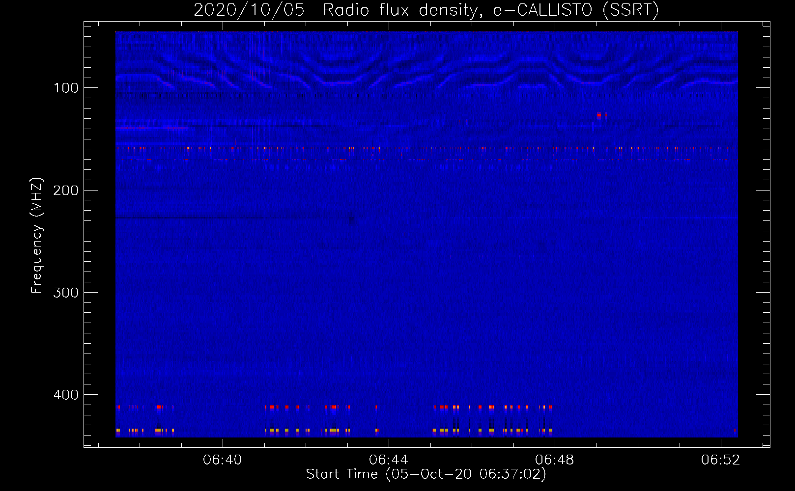Click the '300' frequency tick label

point(66,292)
